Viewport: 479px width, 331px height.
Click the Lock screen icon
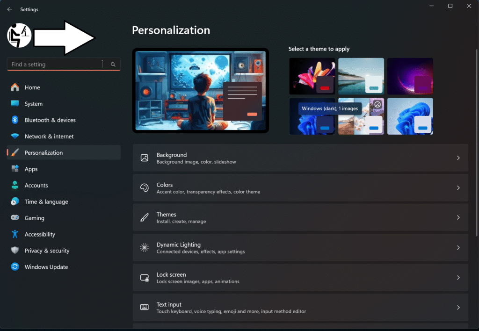[x=144, y=278]
